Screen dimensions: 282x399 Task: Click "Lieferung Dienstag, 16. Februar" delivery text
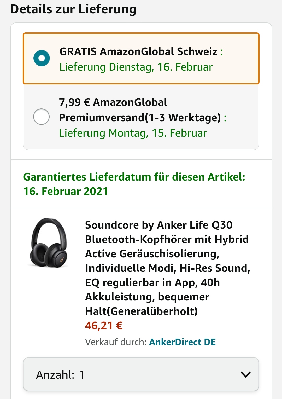click(x=136, y=67)
